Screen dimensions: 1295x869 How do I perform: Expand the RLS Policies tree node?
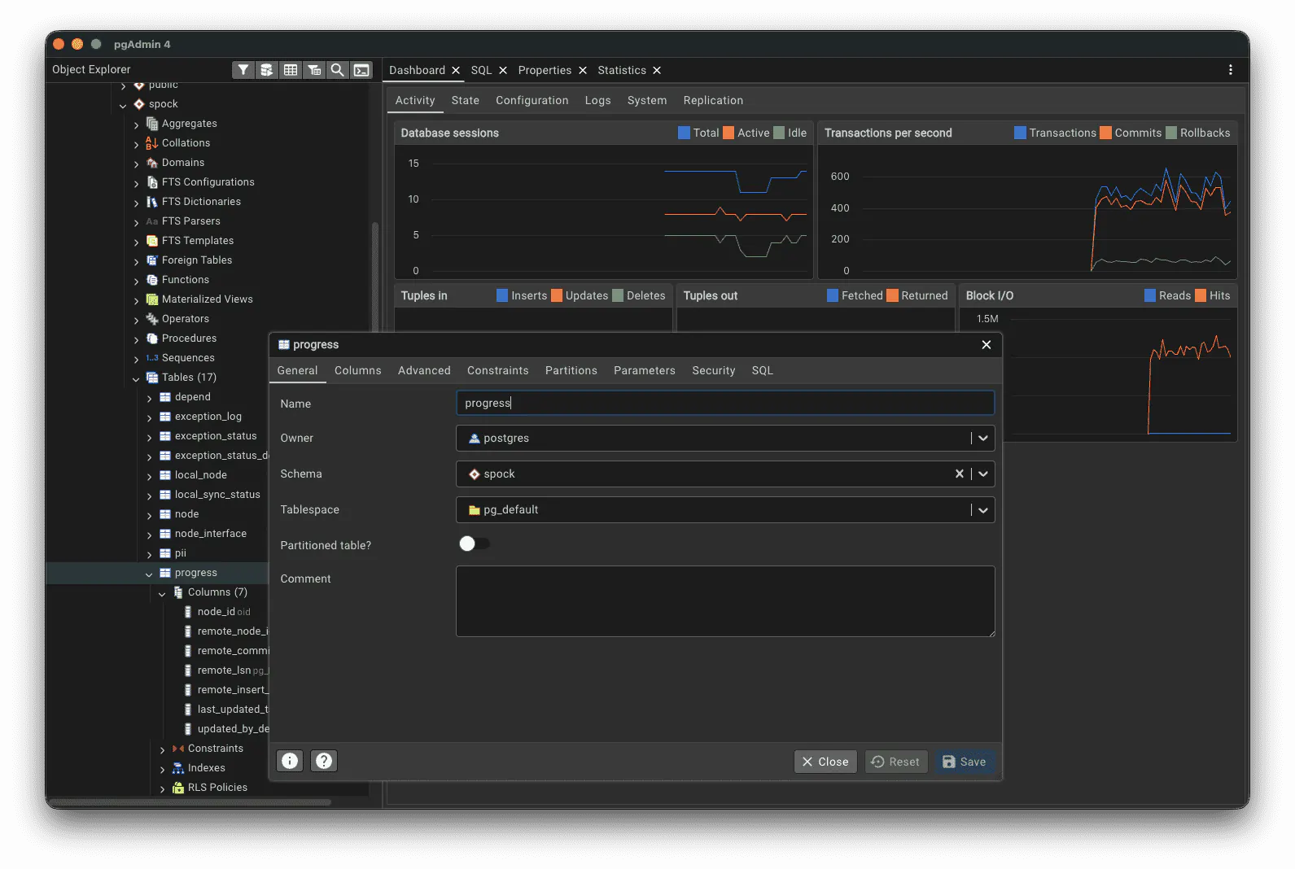pos(162,788)
